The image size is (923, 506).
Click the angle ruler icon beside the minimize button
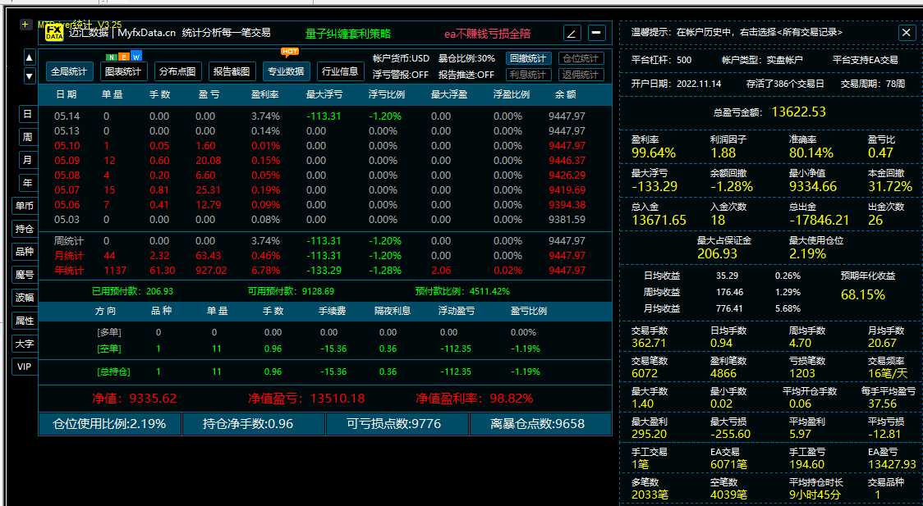click(572, 33)
